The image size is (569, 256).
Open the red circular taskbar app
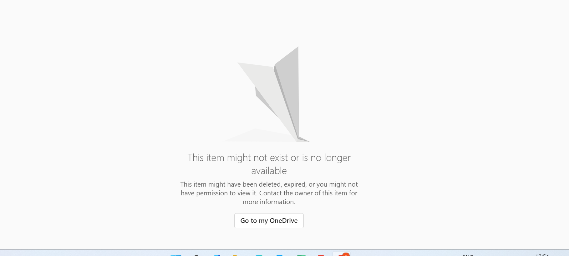321,255
